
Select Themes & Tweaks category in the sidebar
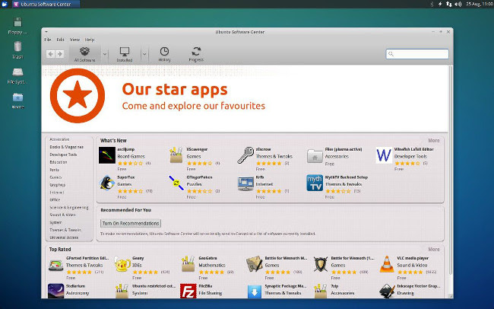(x=65, y=230)
